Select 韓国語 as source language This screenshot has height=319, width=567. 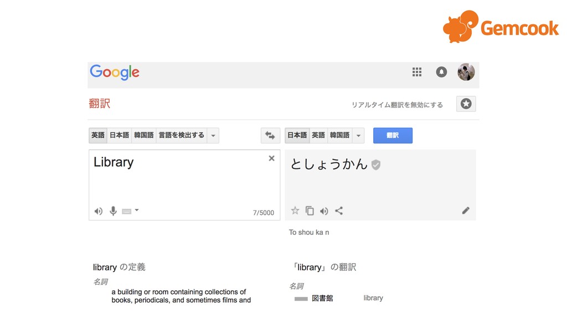click(x=144, y=135)
